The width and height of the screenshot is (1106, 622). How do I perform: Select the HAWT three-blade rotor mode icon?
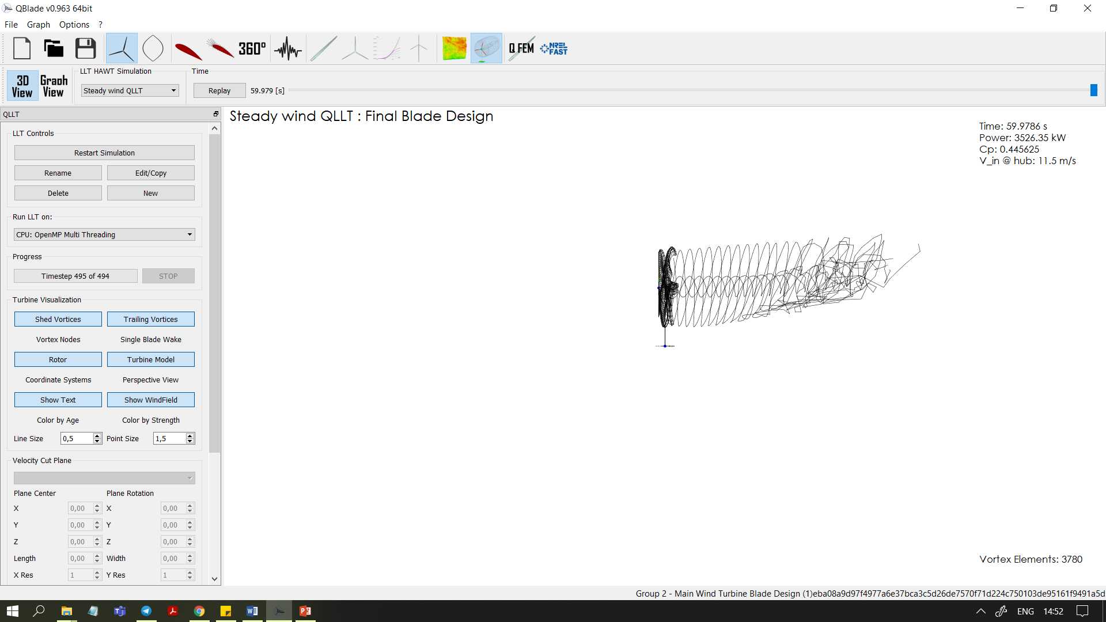[122, 48]
